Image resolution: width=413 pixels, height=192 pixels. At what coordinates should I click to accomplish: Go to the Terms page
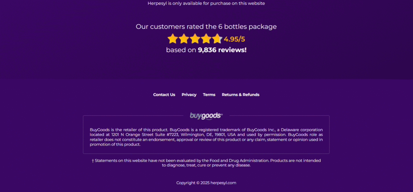click(209, 95)
